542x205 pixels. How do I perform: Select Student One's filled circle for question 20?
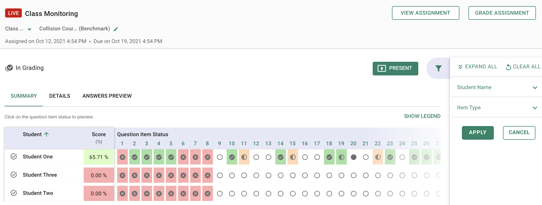354,157
